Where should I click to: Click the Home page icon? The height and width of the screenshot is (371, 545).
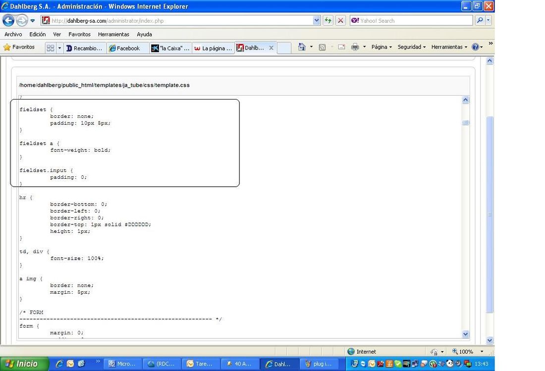point(302,47)
